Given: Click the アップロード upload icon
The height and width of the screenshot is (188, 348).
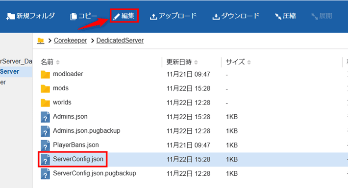Looking at the screenshot, I should (153, 17).
